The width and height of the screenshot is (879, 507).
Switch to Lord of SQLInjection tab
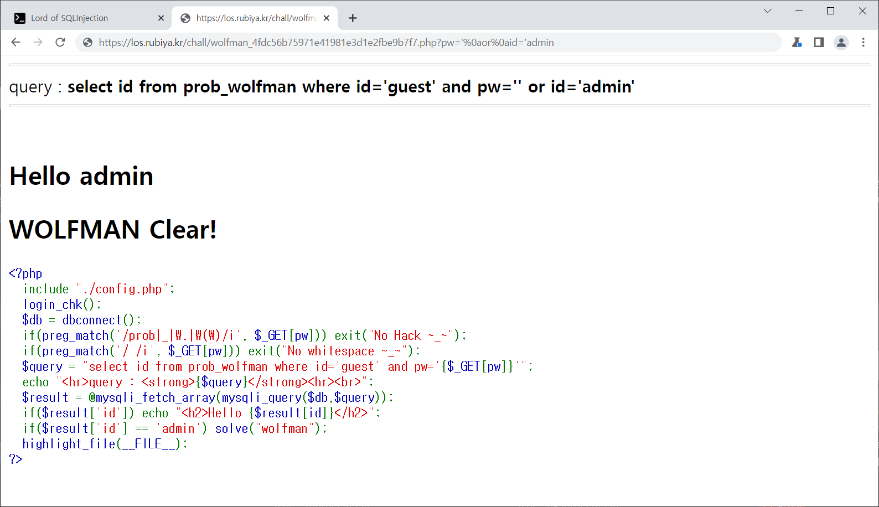pyautogui.click(x=89, y=18)
